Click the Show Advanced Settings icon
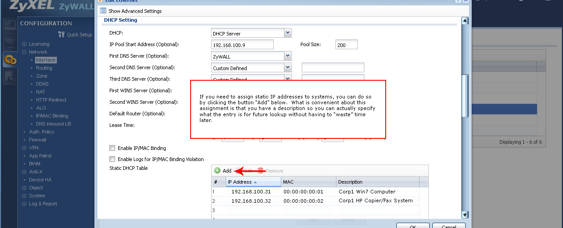 (103, 11)
